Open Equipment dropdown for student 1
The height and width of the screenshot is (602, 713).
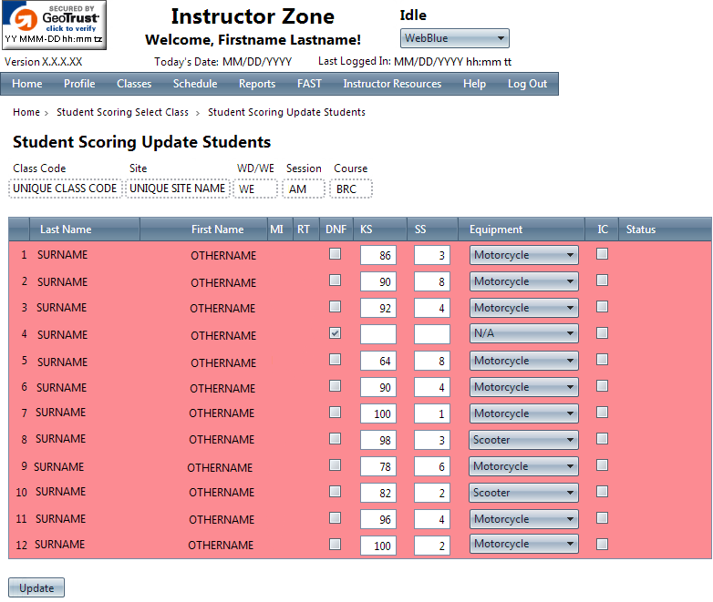point(524,255)
